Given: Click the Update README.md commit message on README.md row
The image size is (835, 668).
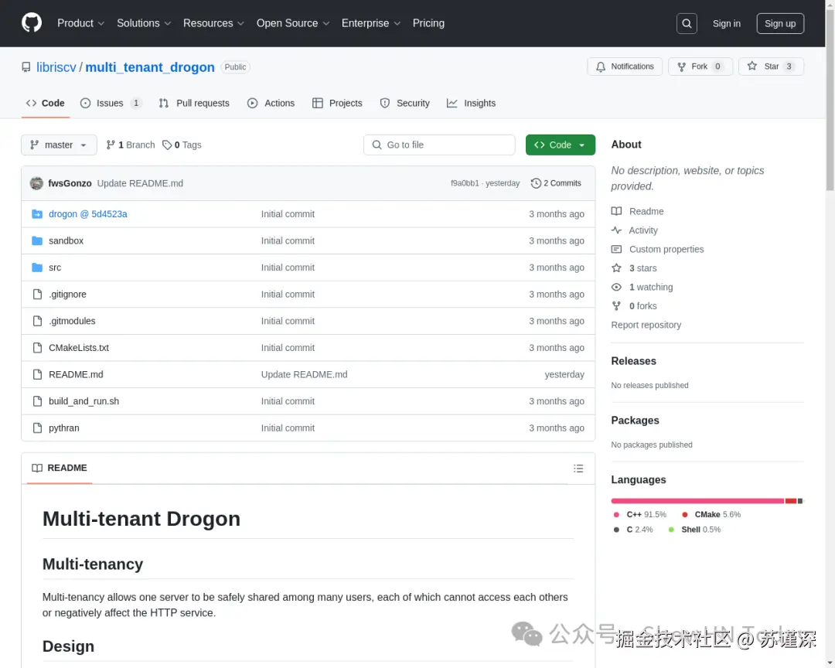Looking at the screenshot, I should 304,374.
